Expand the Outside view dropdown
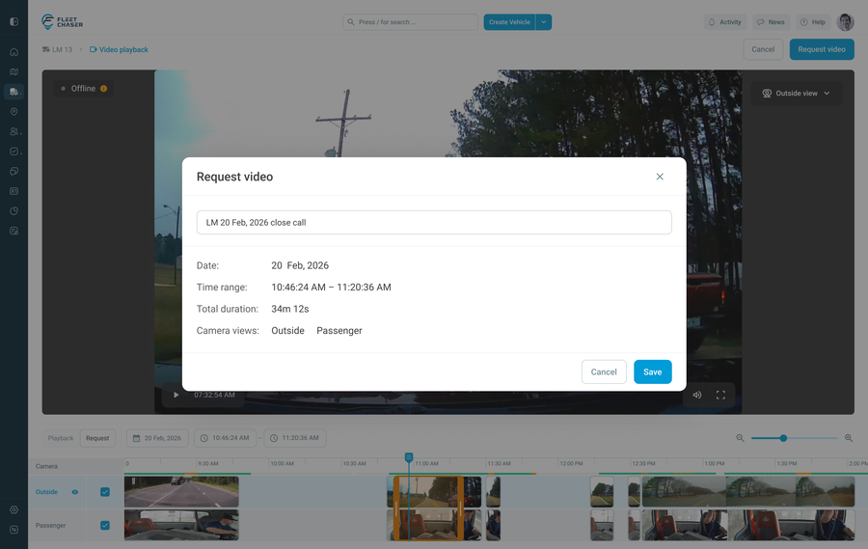The height and width of the screenshot is (549, 868). (x=797, y=94)
